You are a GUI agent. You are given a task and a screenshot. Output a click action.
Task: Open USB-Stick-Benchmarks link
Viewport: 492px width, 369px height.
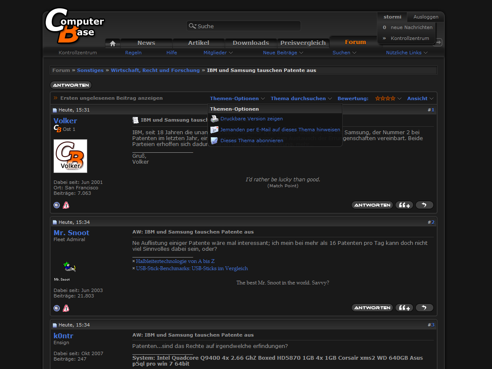[192, 268]
